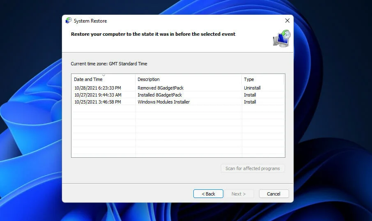Click Installed 8GadgetPack description

(x=160, y=95)
